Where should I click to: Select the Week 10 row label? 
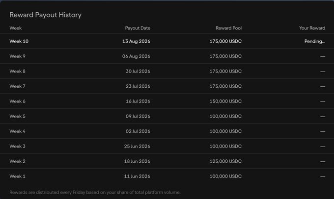click(19, 41)
